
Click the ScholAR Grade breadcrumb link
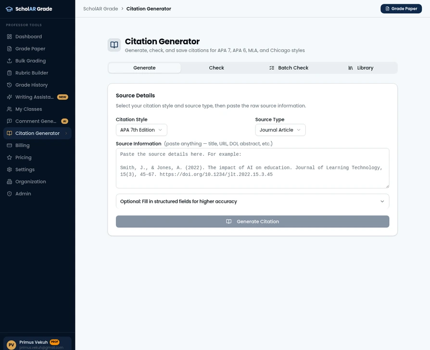pyautogui.click(x=101, y=9)
